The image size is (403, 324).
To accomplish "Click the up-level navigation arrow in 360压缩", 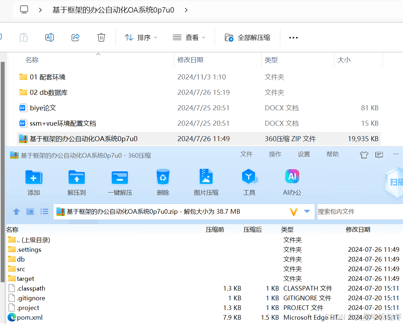I will (17, 212).
